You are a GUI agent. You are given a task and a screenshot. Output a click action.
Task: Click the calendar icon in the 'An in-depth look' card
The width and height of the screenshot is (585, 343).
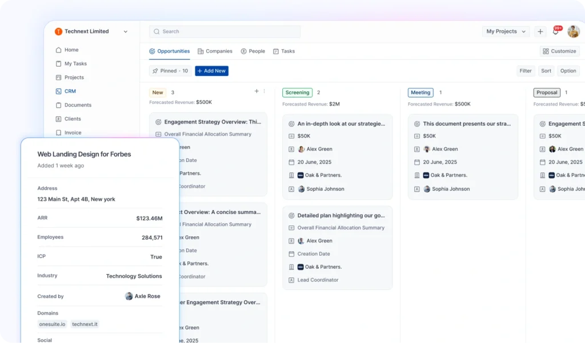pos(291,162)
